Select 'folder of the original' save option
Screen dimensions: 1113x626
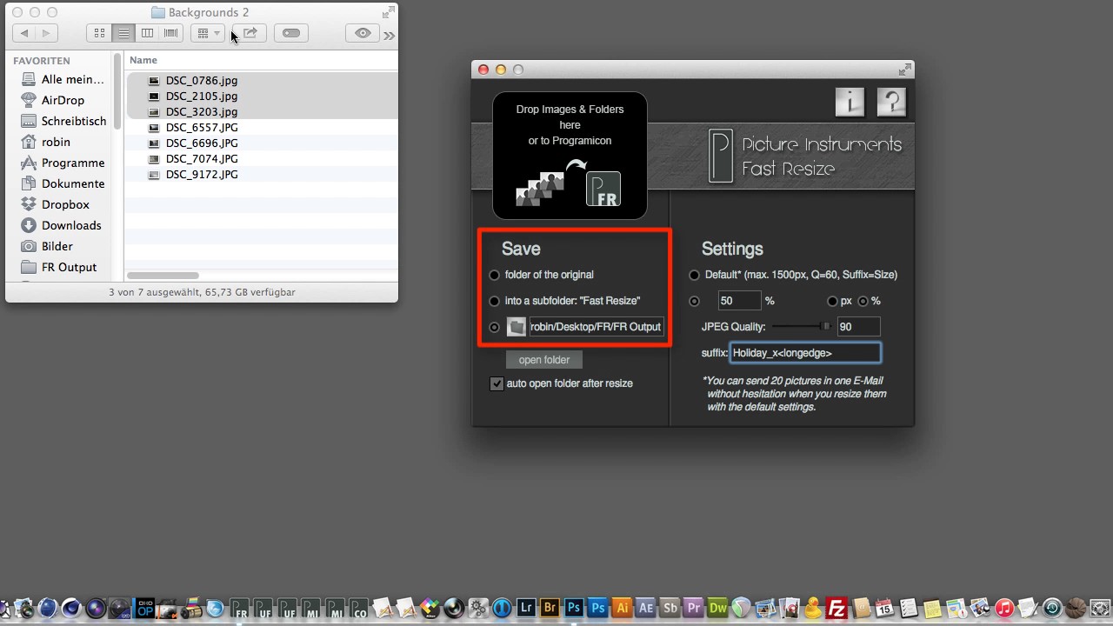point(495,275)
